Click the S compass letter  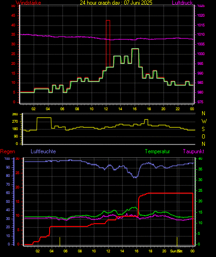coord(203,129)
